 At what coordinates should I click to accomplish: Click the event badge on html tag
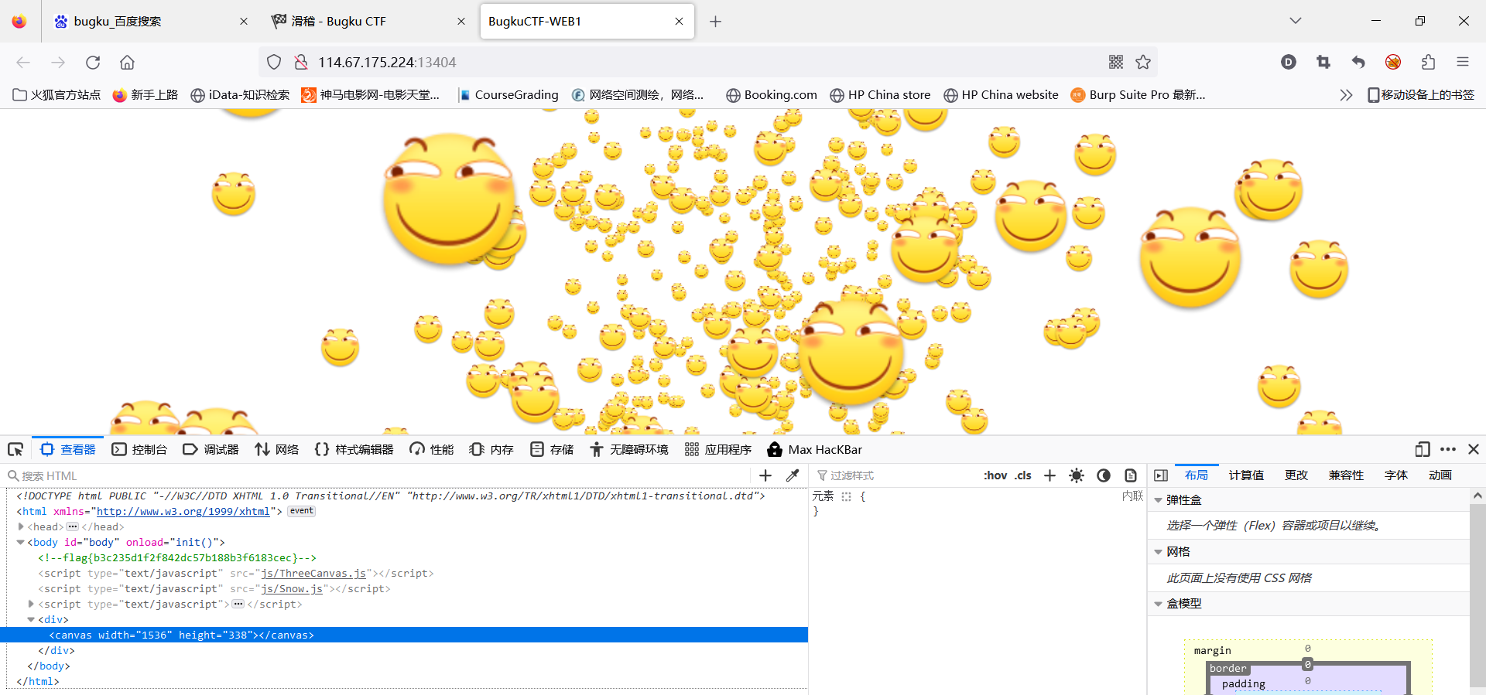tap(302, 511)
